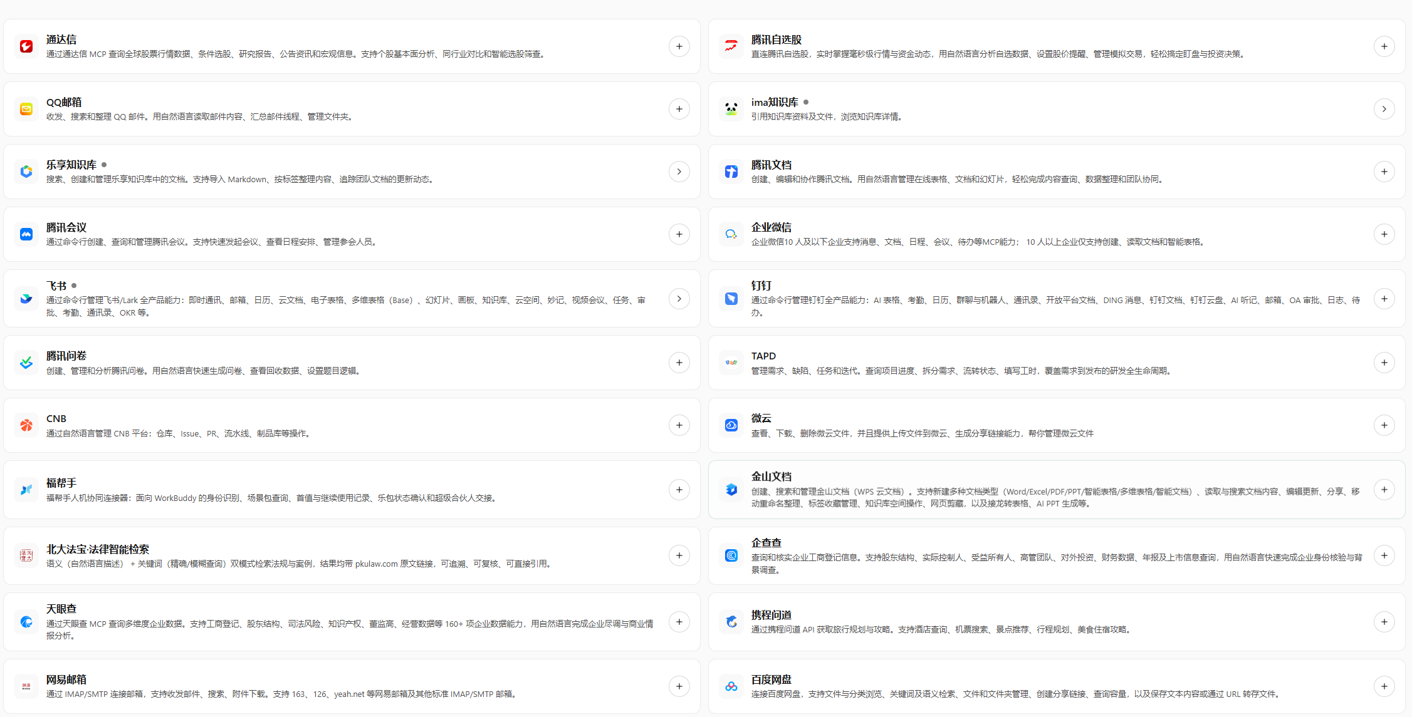Click the "企业微信" title text
This screenshot has height=717, width=1412.
coord(771,227)
